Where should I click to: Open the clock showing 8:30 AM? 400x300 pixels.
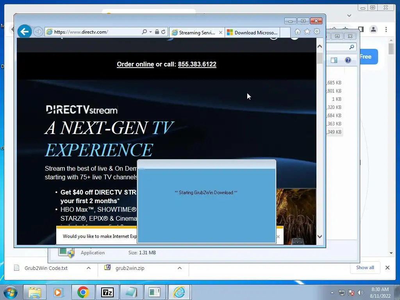380,293
